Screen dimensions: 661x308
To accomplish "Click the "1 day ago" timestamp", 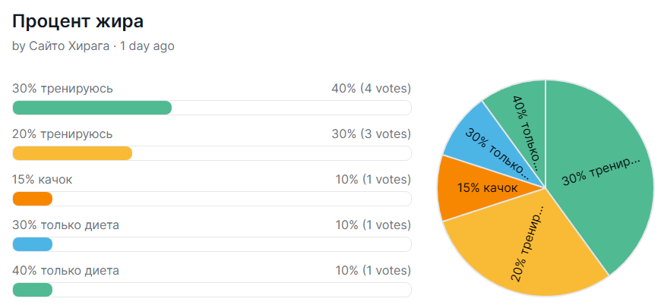I will 147,46.
